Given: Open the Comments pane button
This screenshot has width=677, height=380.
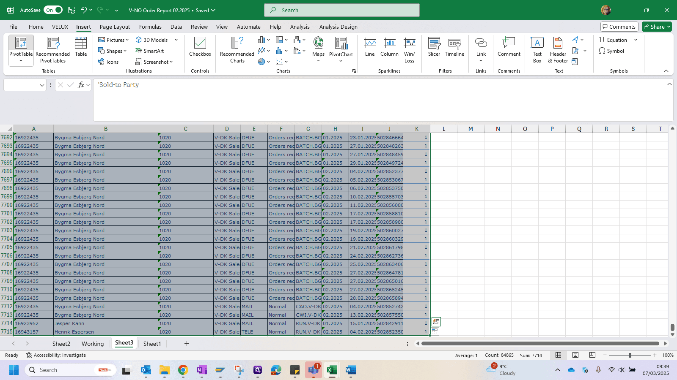Looking at the screenshot, I should pyautogui.click(x=619, y=27).
